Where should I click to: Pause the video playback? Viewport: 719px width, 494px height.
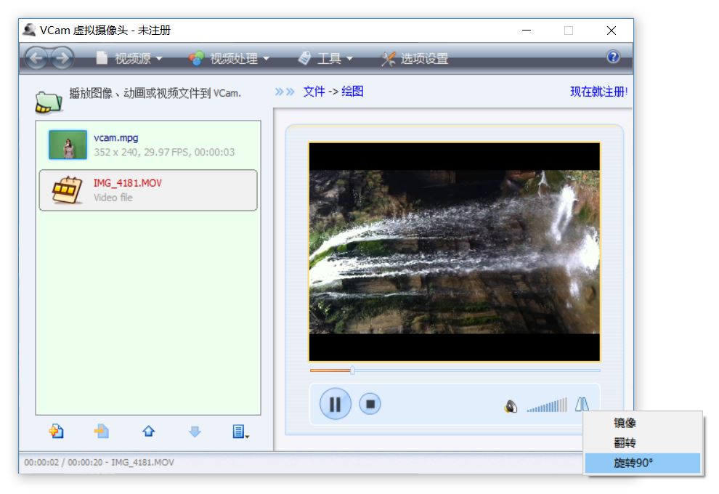pyautogui.click(x=335, y=404)
